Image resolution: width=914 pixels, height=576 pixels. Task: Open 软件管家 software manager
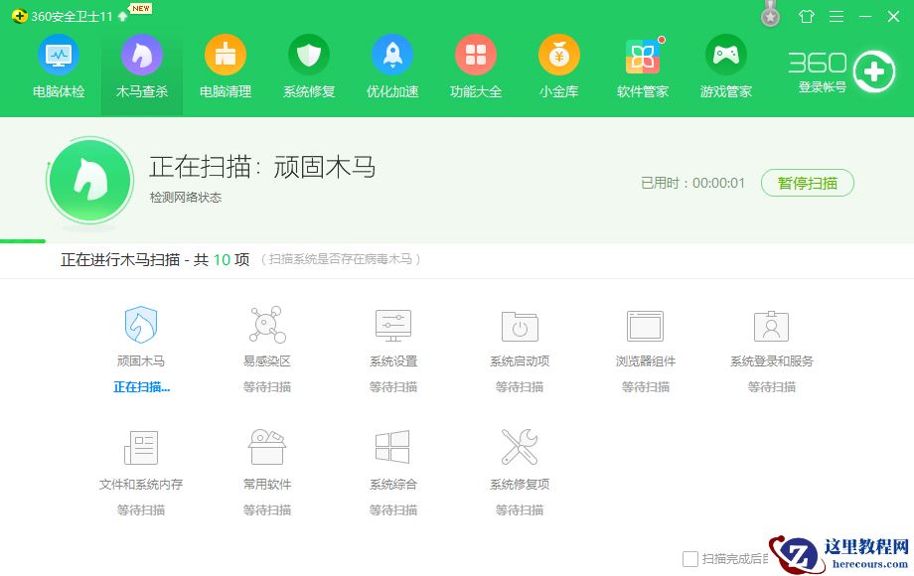(642, 66)
